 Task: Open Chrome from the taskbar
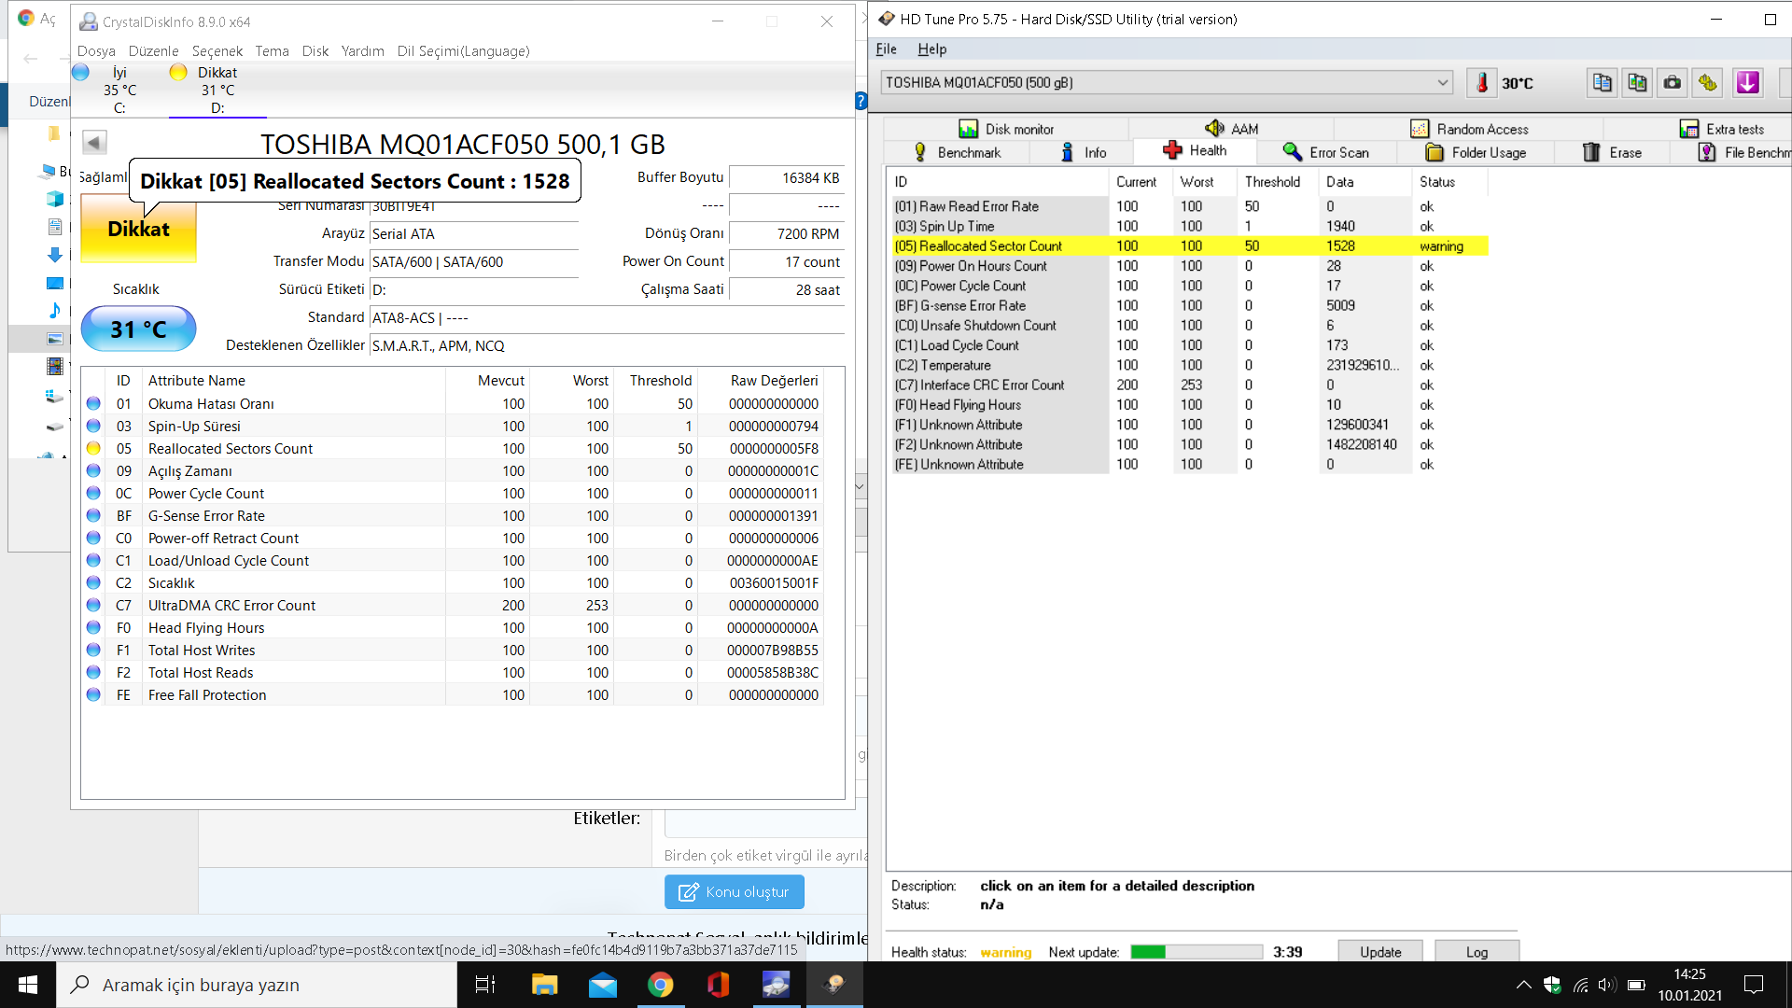click(660, 985)
